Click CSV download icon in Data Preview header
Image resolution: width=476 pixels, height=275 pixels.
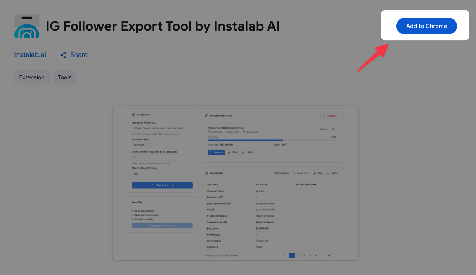(x=318, y=173)
